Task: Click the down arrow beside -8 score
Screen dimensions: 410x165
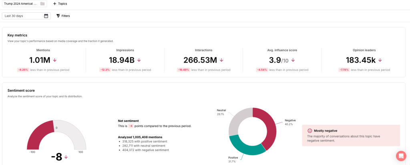Action: (x=66, y=157)
